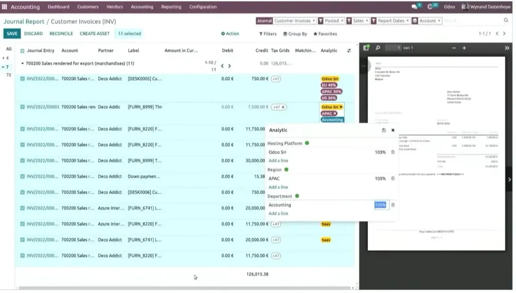Open the Favorites dropdown

[x=325, y=34]
